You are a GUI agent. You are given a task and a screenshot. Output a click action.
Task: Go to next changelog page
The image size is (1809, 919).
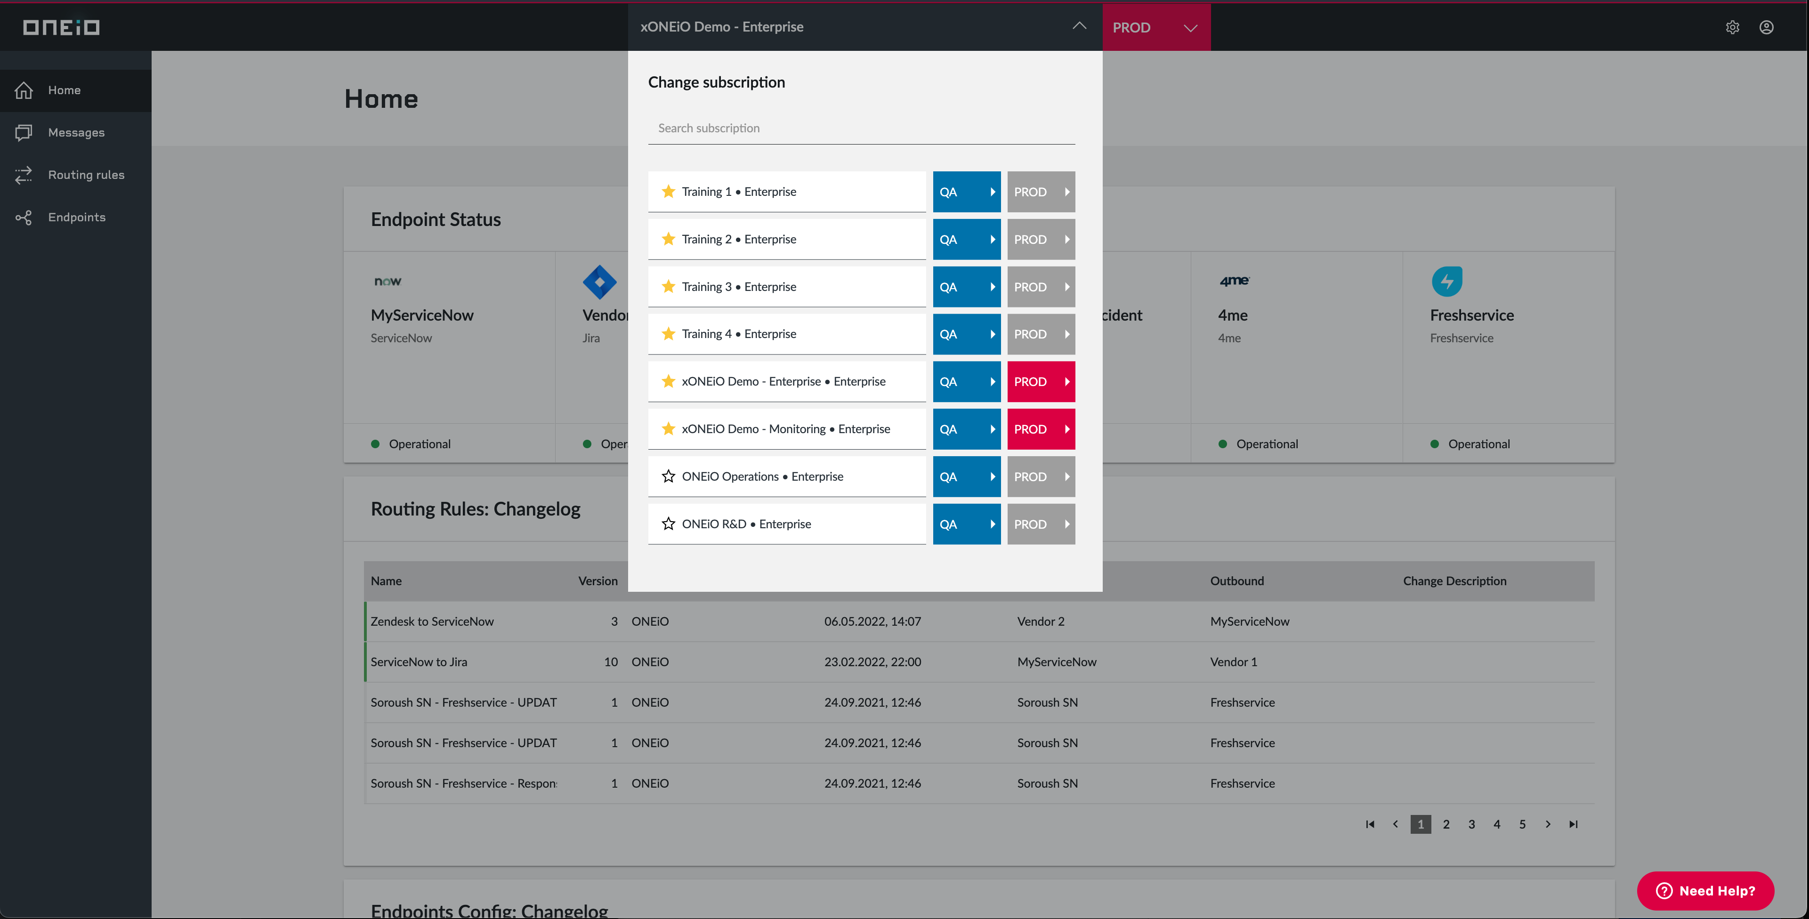coord(1548,823)
